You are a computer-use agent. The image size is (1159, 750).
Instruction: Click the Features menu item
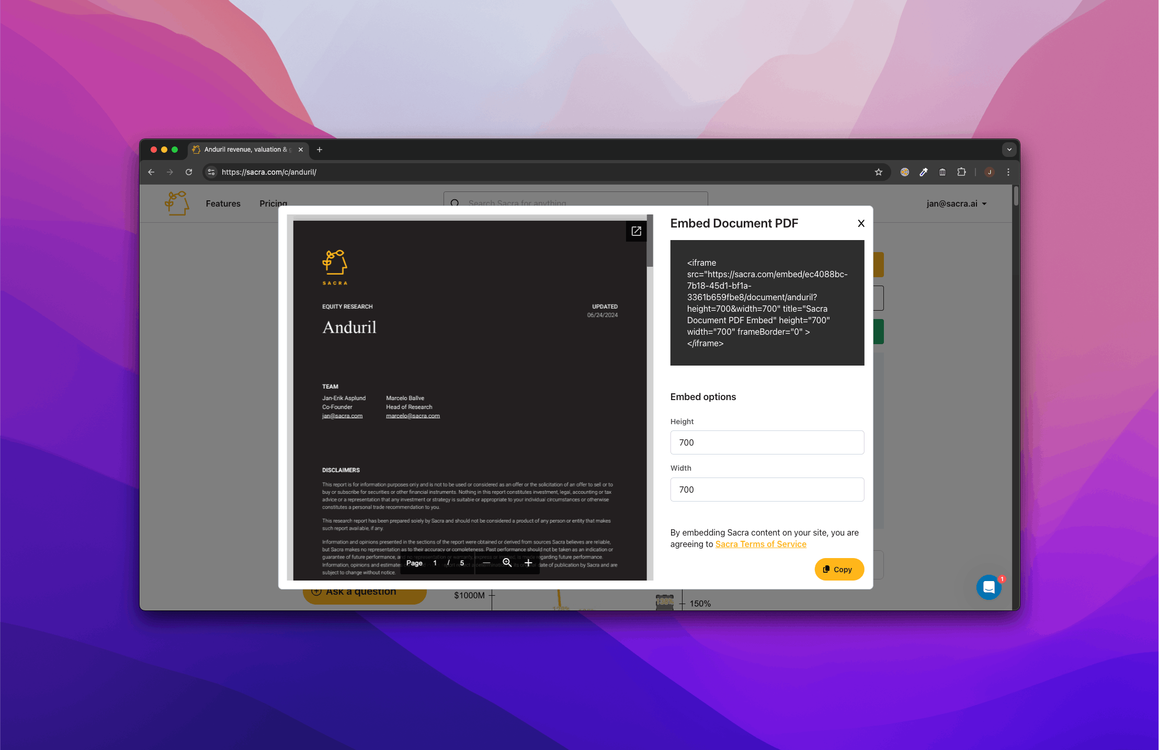(223, 203)
